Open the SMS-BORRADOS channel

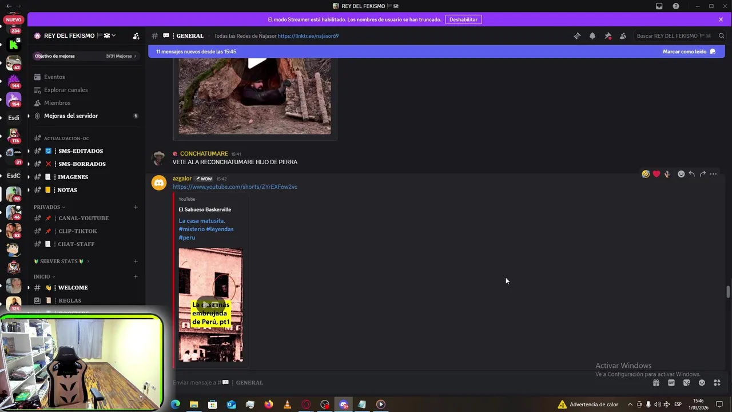pyautogui.click(x=82, y=164)
